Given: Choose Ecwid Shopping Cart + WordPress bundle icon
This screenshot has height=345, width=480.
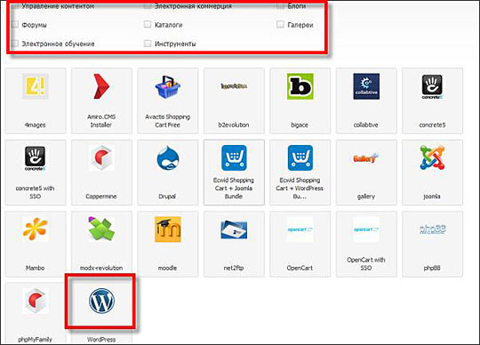Looking at the screenshot, I should pos(300,157).
